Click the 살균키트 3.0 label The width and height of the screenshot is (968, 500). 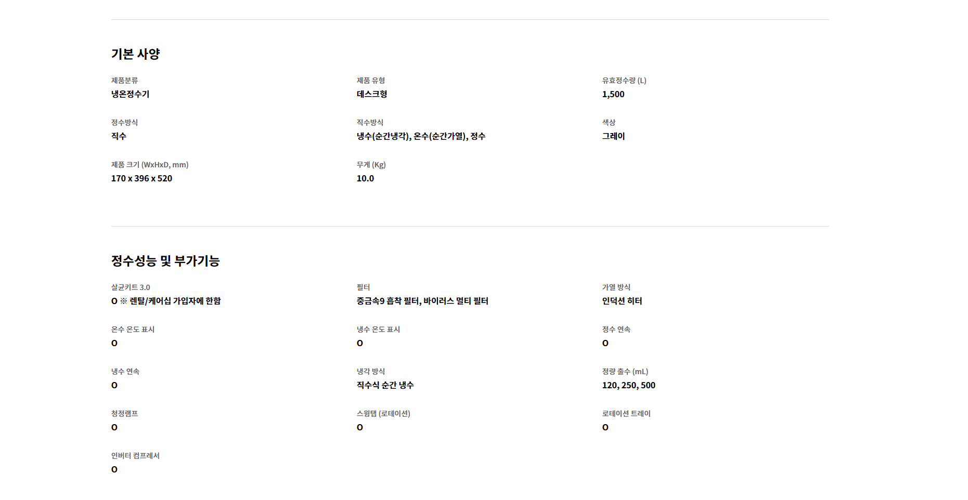click(131, 287)
